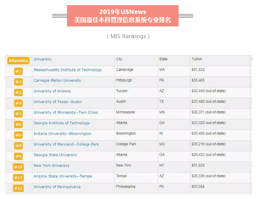258x199 pixels.
Task: Open University of Pennsylvania link
Action: [x=57, y=187]
